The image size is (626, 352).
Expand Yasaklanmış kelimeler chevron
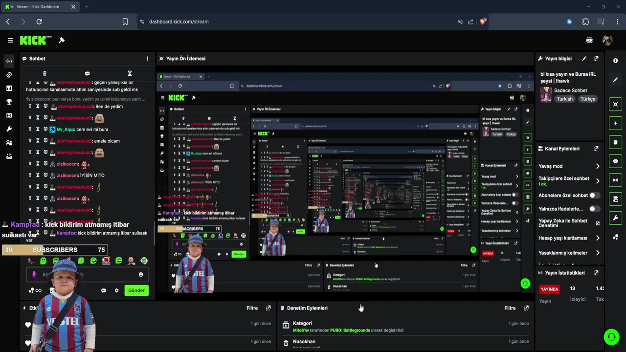[x=598, y=253]
